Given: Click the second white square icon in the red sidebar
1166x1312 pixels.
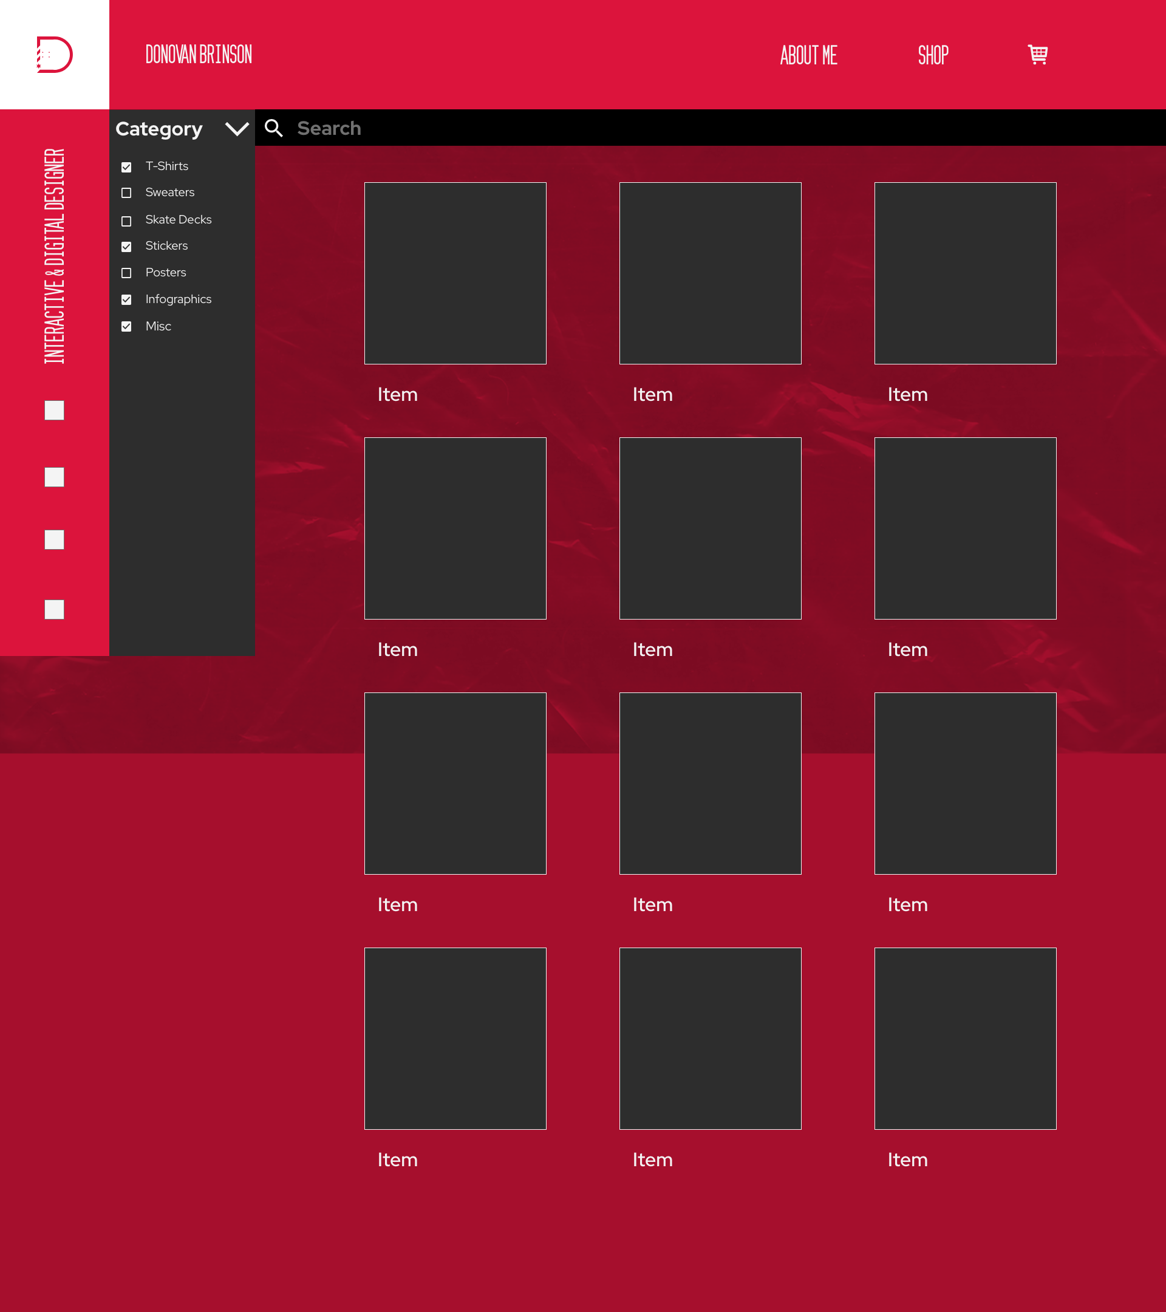Looking at the screenshot, I should (55, 477).
